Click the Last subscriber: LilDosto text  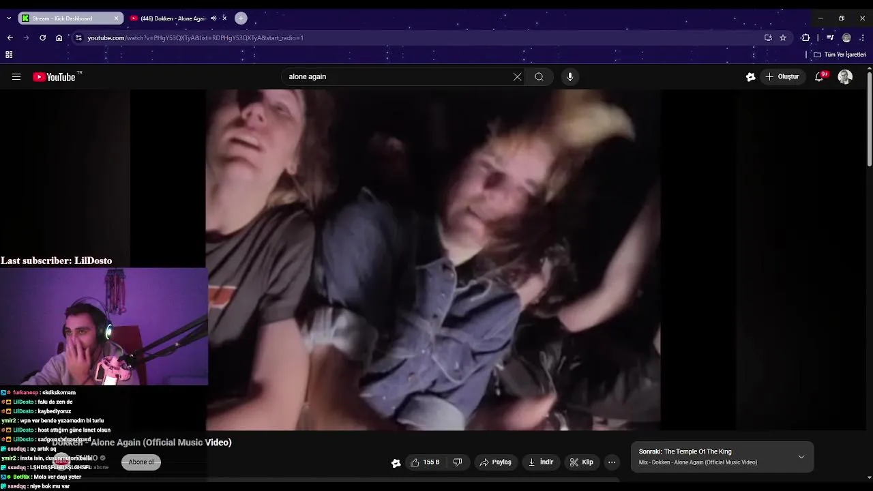pos(56,261)
